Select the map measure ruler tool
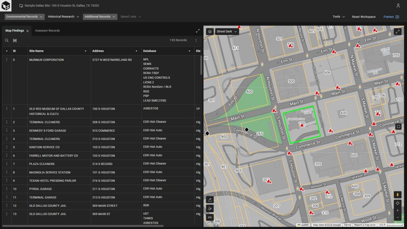Viewport: 407px width, 229px height. click(x=210, y=217)
